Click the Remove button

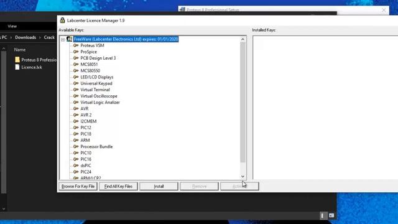(199, 187)
